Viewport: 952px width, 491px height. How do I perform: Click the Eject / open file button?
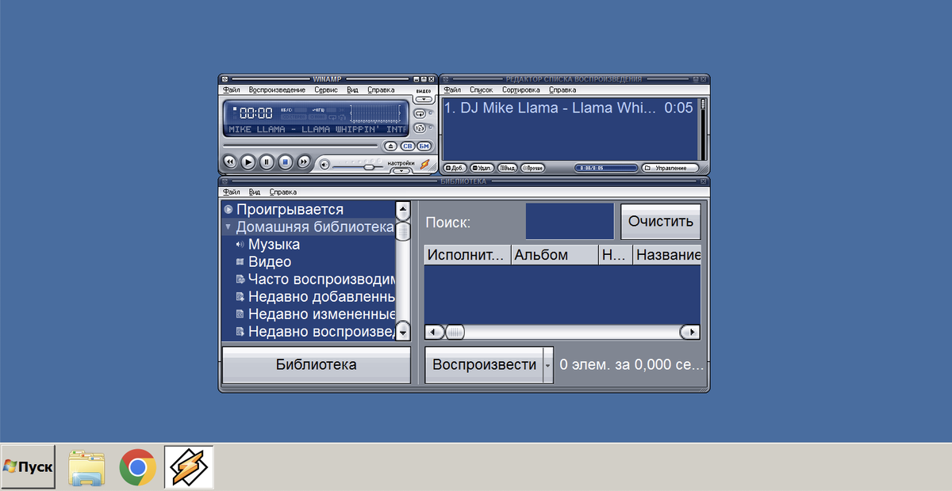pyautogui.click(x=390, y=147)
